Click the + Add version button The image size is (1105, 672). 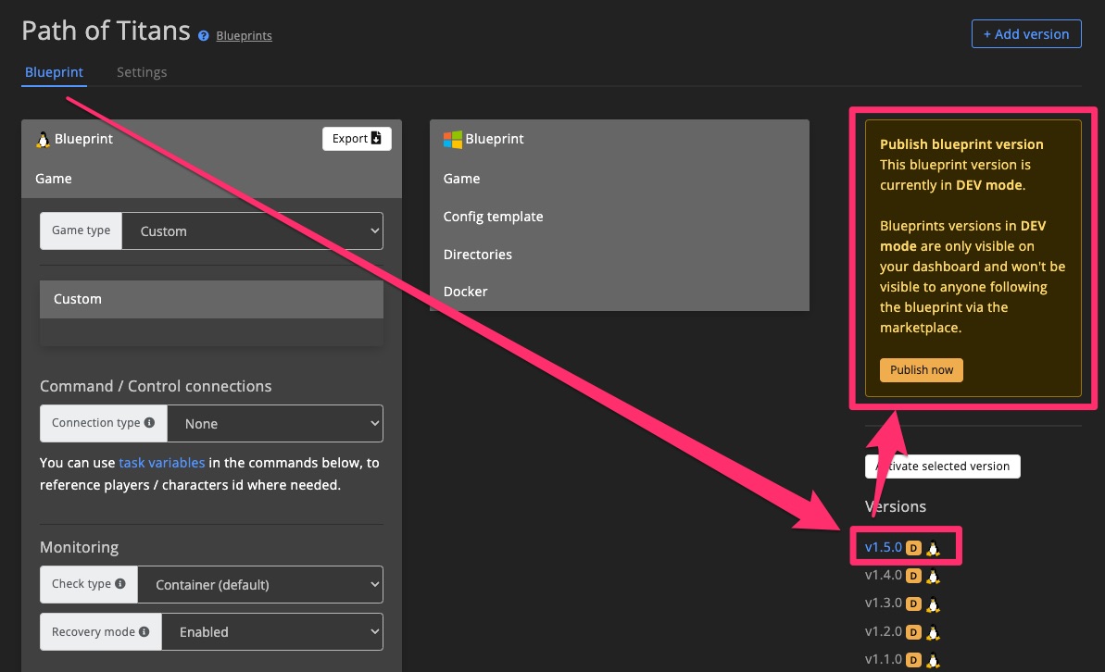point(1026,33)
